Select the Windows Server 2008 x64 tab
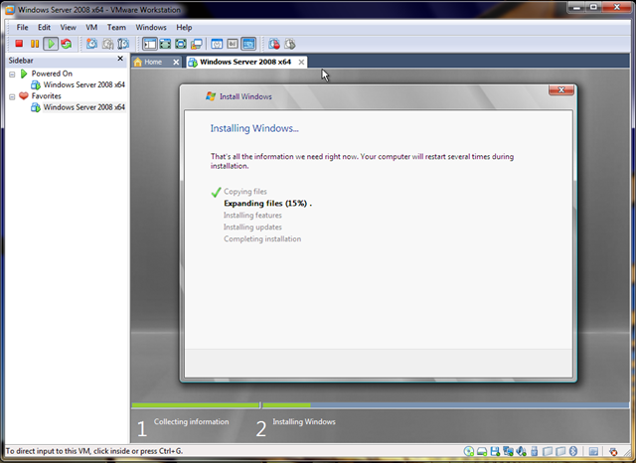The width and height of the screenshot is (636, 463). [x=246, y=62]
